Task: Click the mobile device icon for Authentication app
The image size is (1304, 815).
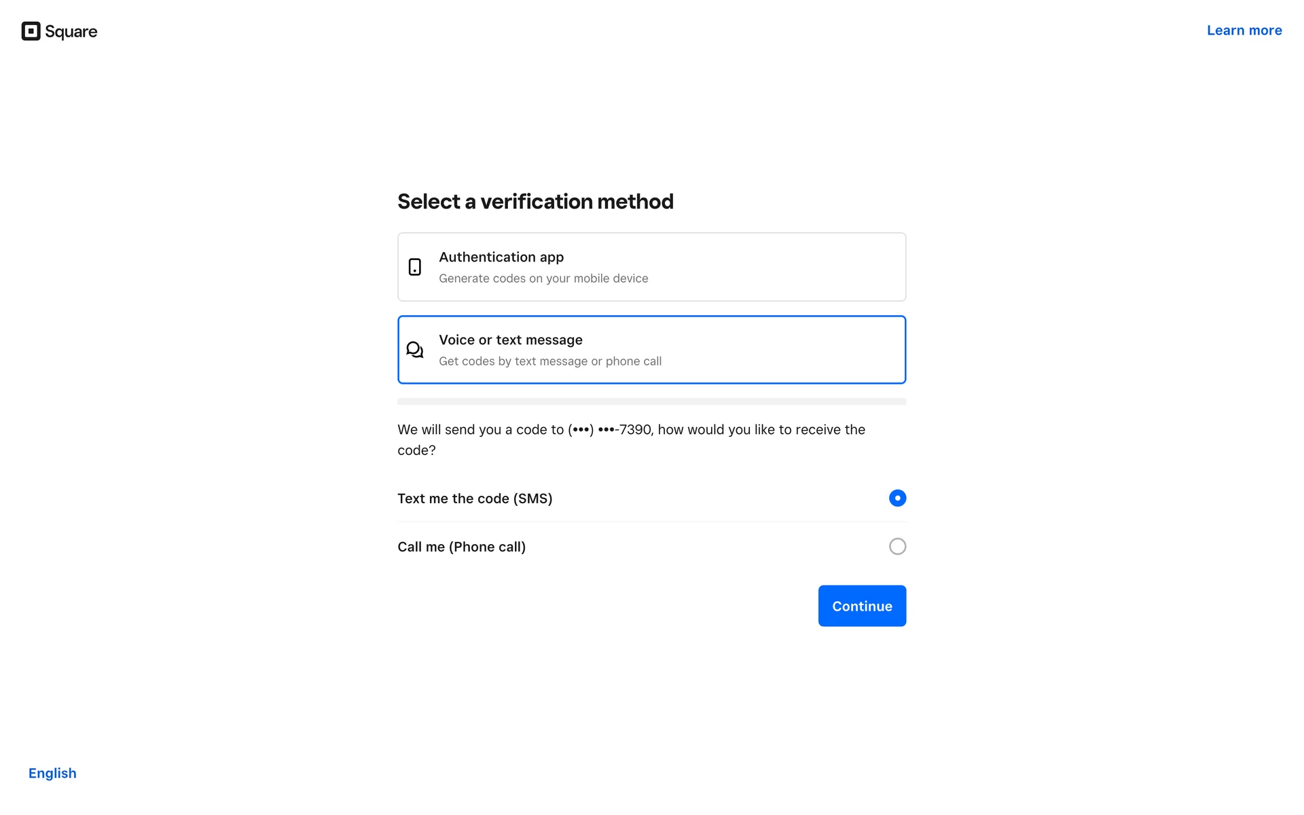Action: click(415, 267)
